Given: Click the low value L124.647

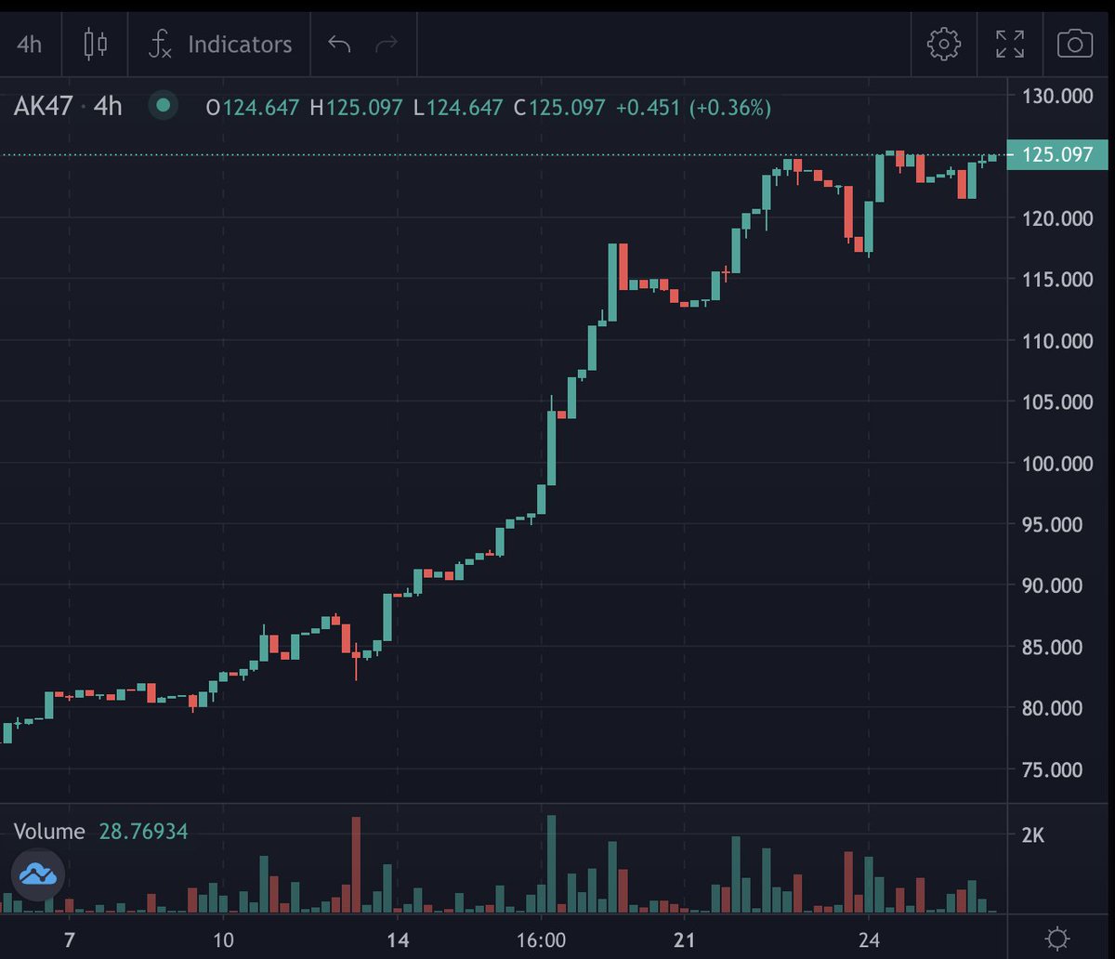Looking at the screenshot, I should pyautogui.click(x=458, y=108).
